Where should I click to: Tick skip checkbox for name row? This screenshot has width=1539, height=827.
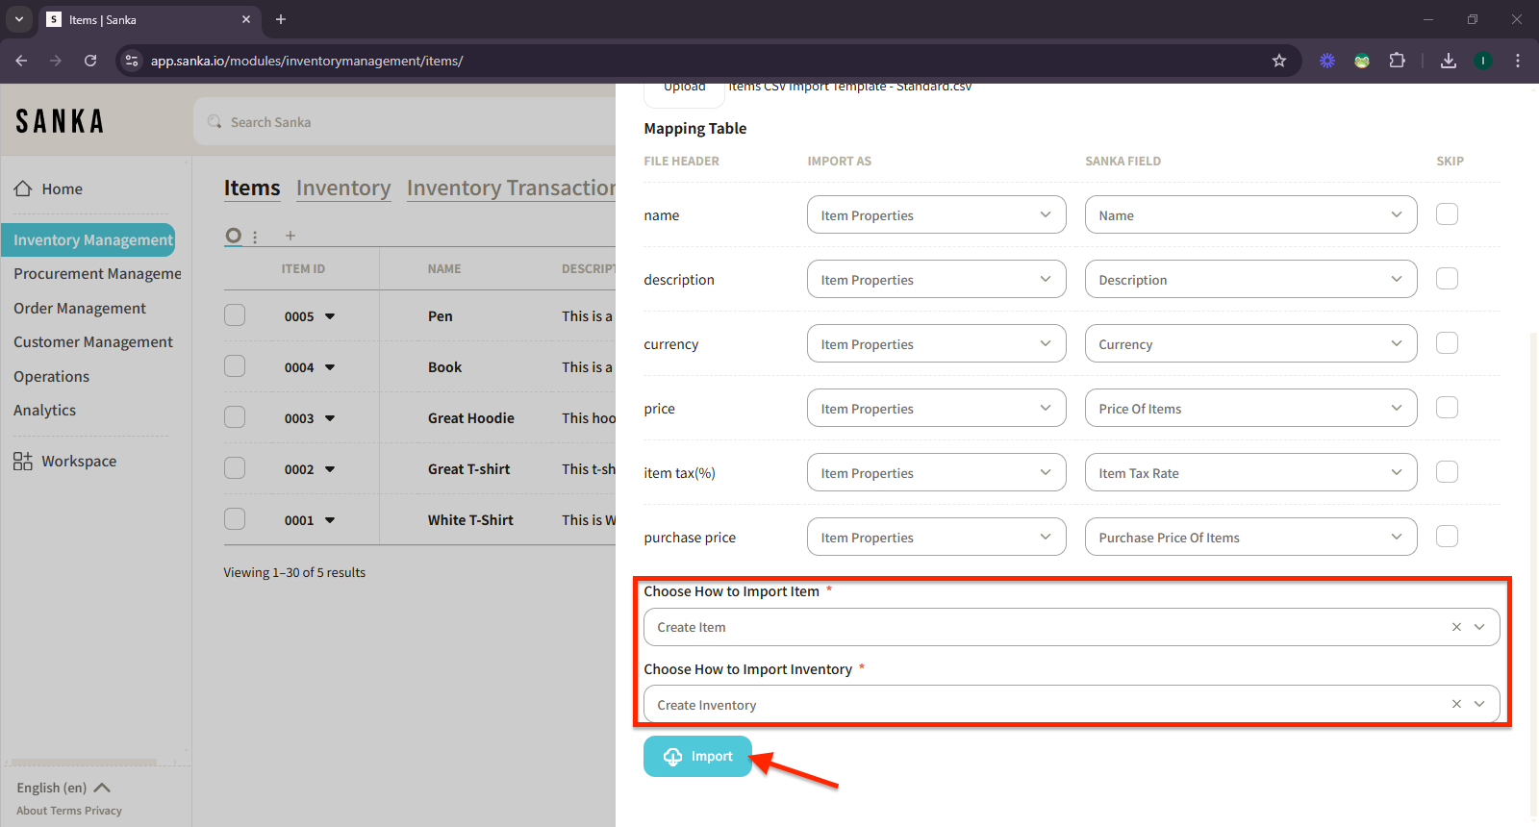pos(1447,214)
